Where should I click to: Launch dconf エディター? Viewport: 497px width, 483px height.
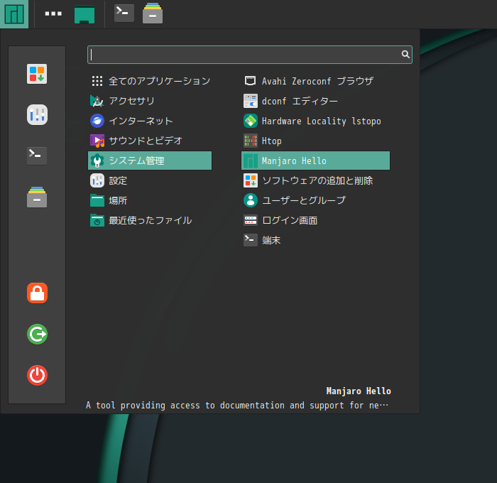click(316, 101)
